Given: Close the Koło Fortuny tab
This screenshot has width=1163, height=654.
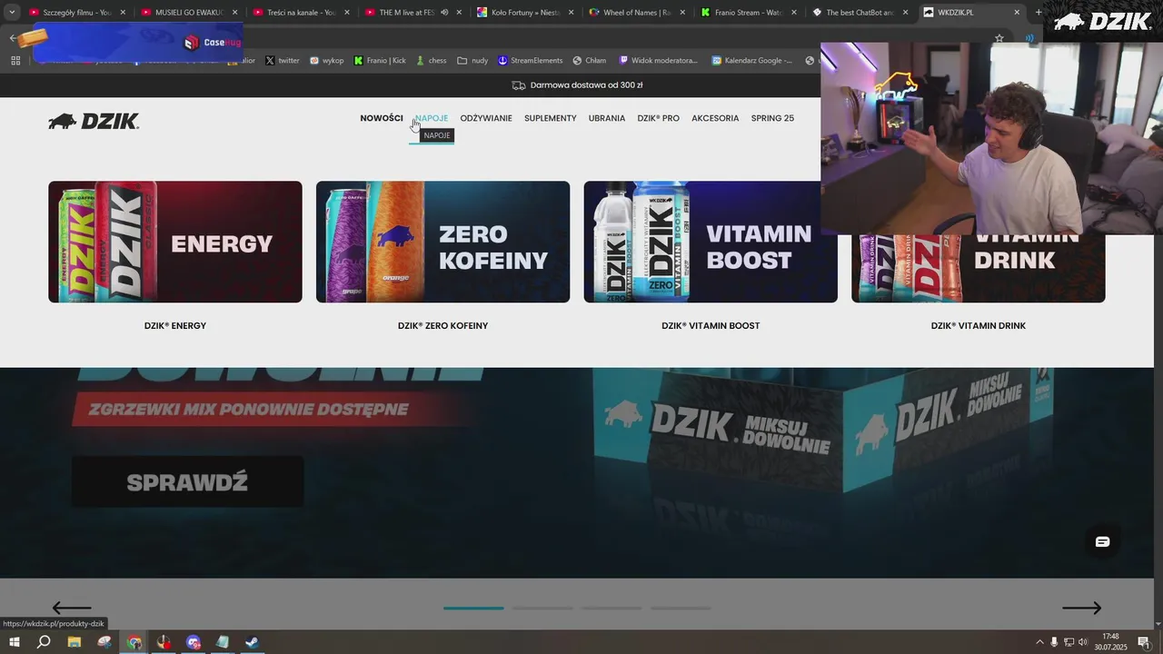Looking at the screenshot, I should [572, 13].
